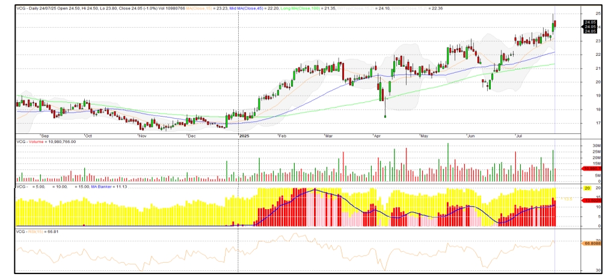Select the Apr label on time axis
The height and width of the screenshot is (280, 614).
point(378,136)
